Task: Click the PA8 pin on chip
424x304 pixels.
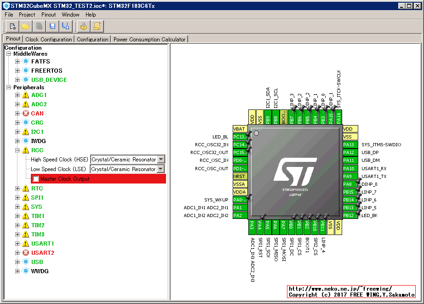Action: (x=350, y=184)
